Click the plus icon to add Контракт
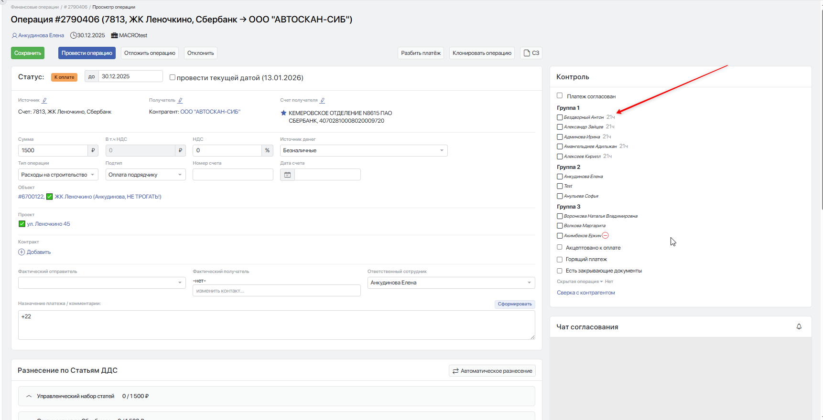 22,252
